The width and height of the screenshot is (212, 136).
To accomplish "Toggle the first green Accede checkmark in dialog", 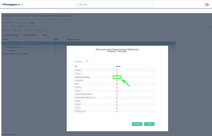I will [117, 70].
